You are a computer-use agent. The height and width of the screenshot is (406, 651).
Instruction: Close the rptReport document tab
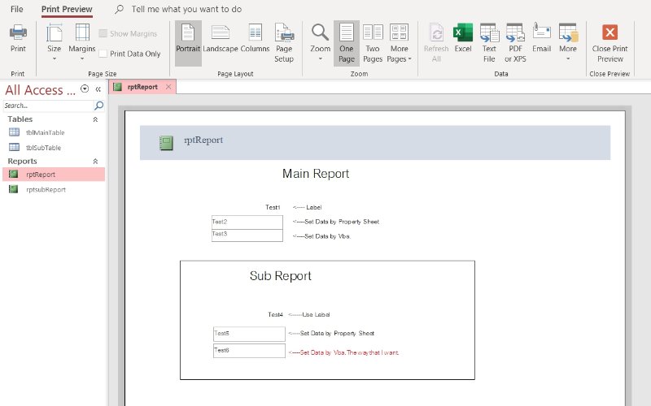[168, 87]
